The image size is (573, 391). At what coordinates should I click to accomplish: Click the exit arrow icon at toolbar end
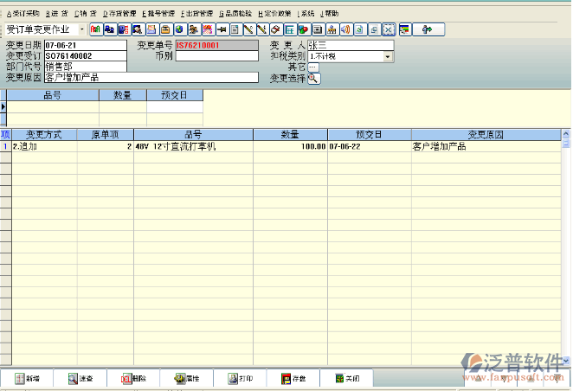point(427,29)
